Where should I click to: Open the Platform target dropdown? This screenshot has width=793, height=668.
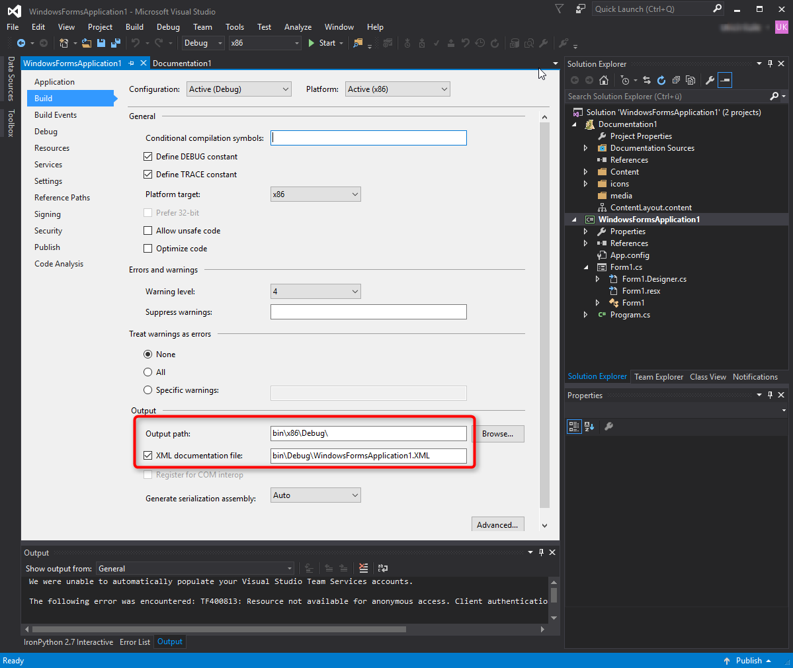315,194
